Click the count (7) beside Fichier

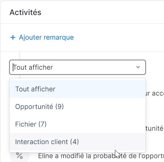tap(42, 124)
